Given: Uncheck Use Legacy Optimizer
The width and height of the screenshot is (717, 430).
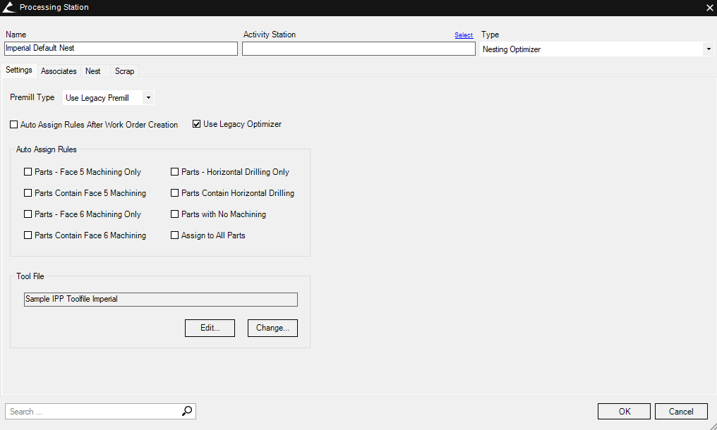Looking at the screenshot, I should [197, 124].
